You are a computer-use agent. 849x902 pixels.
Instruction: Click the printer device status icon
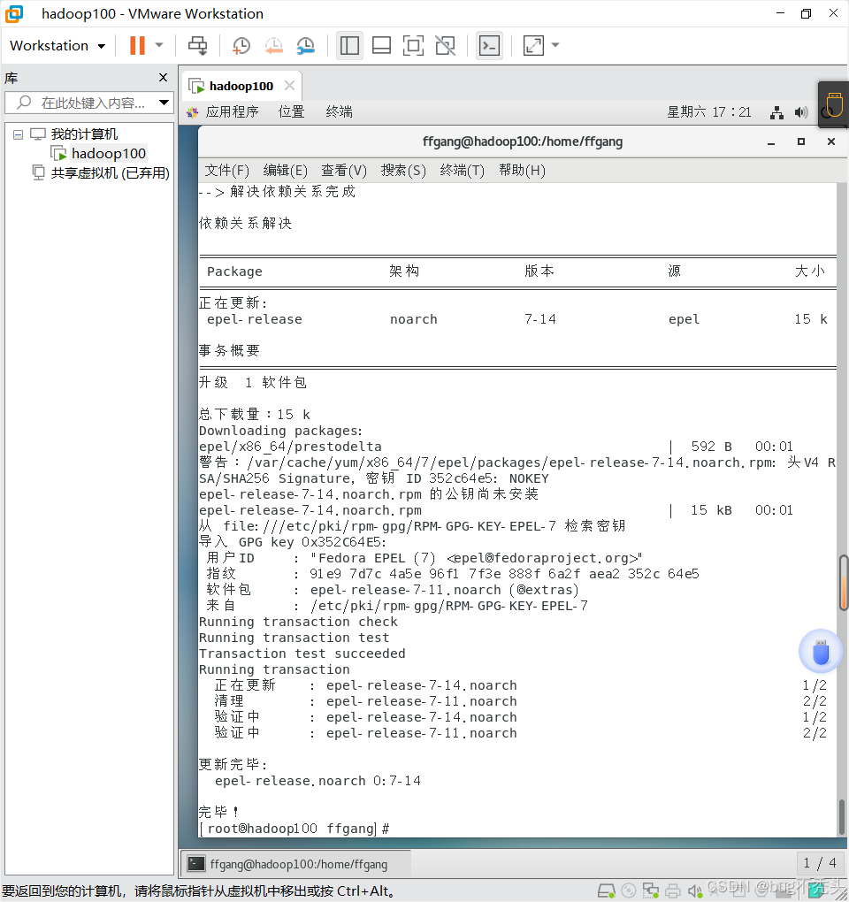coord(672,891)
